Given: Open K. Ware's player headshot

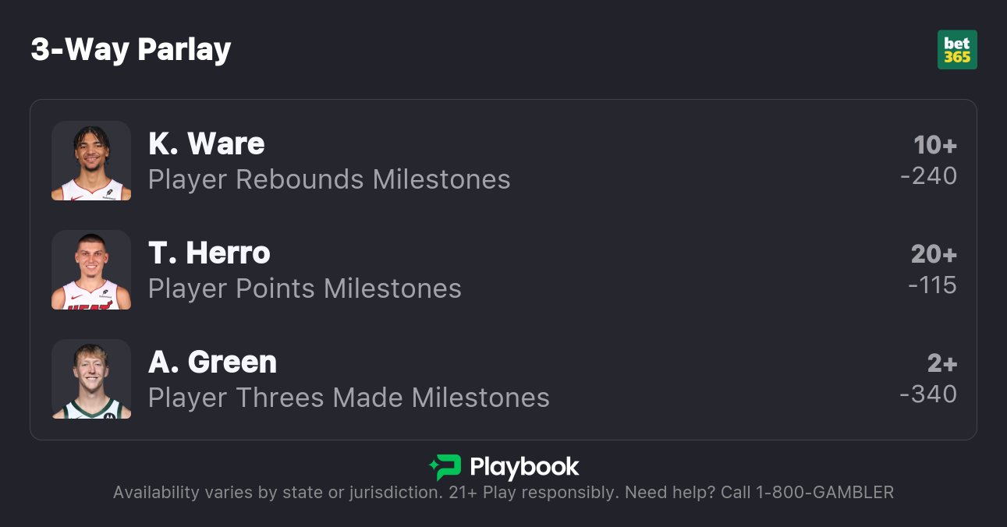Looking at the screenshot, I should point(91,161).
